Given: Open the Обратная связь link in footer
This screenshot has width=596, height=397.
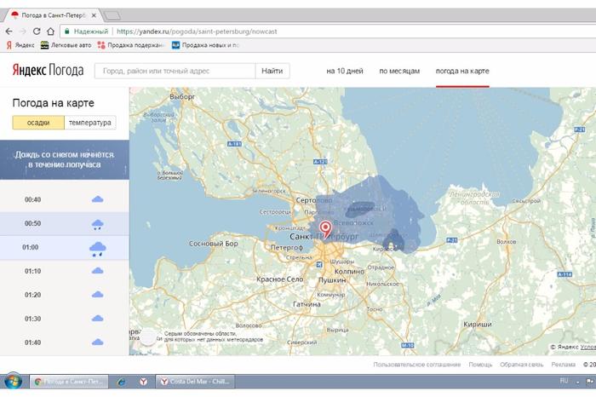Looking at the screenshot, I should click(x=523, y=365).
